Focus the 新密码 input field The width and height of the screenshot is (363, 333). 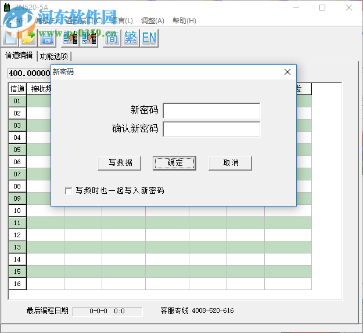(x=211, y=111)
